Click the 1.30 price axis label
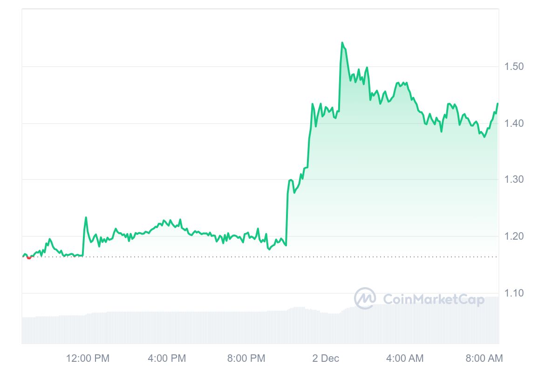The width and height of the screenshot is (559, 373). (514, 180)
